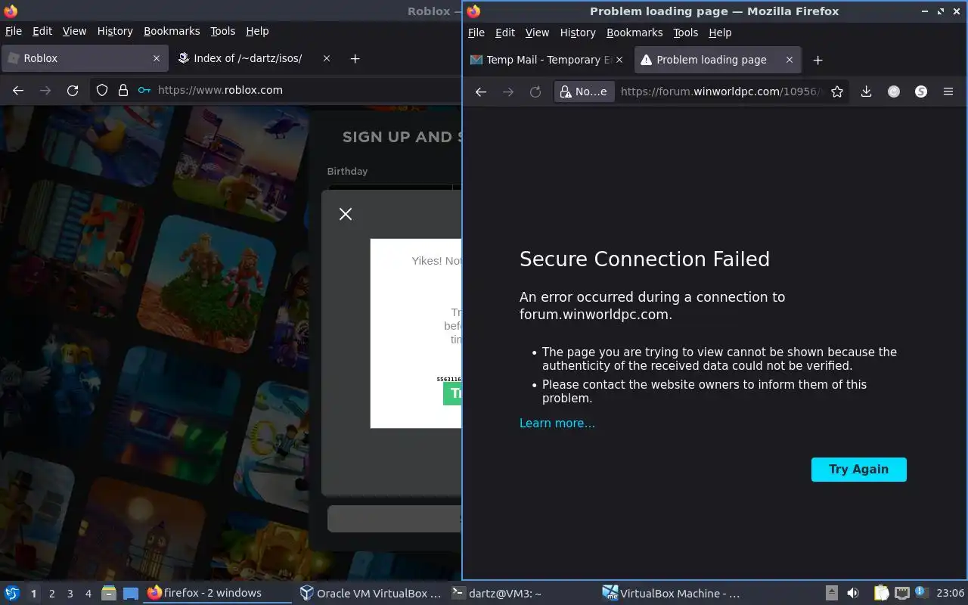The image size is (968, 605).
Task: Click the network connection tray icon
Action: pos(901,593)
